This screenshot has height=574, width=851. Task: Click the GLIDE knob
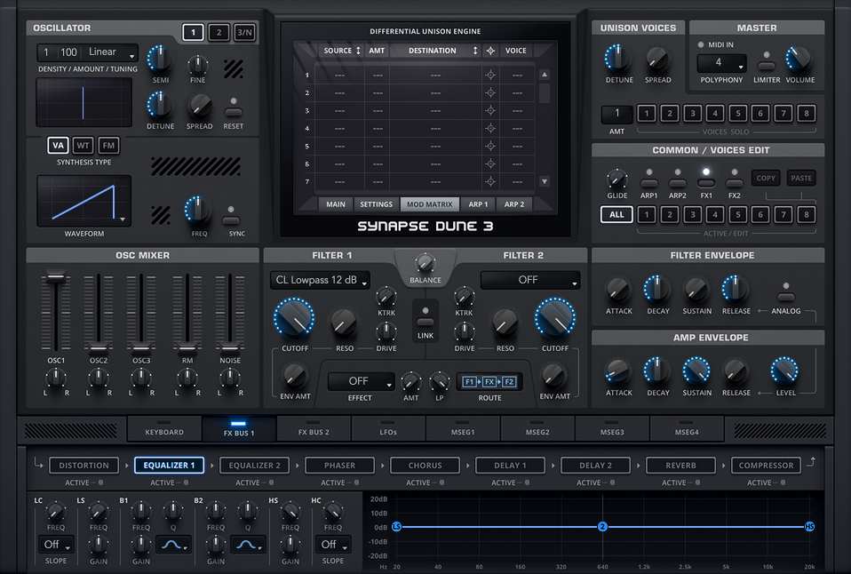point(616,179)
